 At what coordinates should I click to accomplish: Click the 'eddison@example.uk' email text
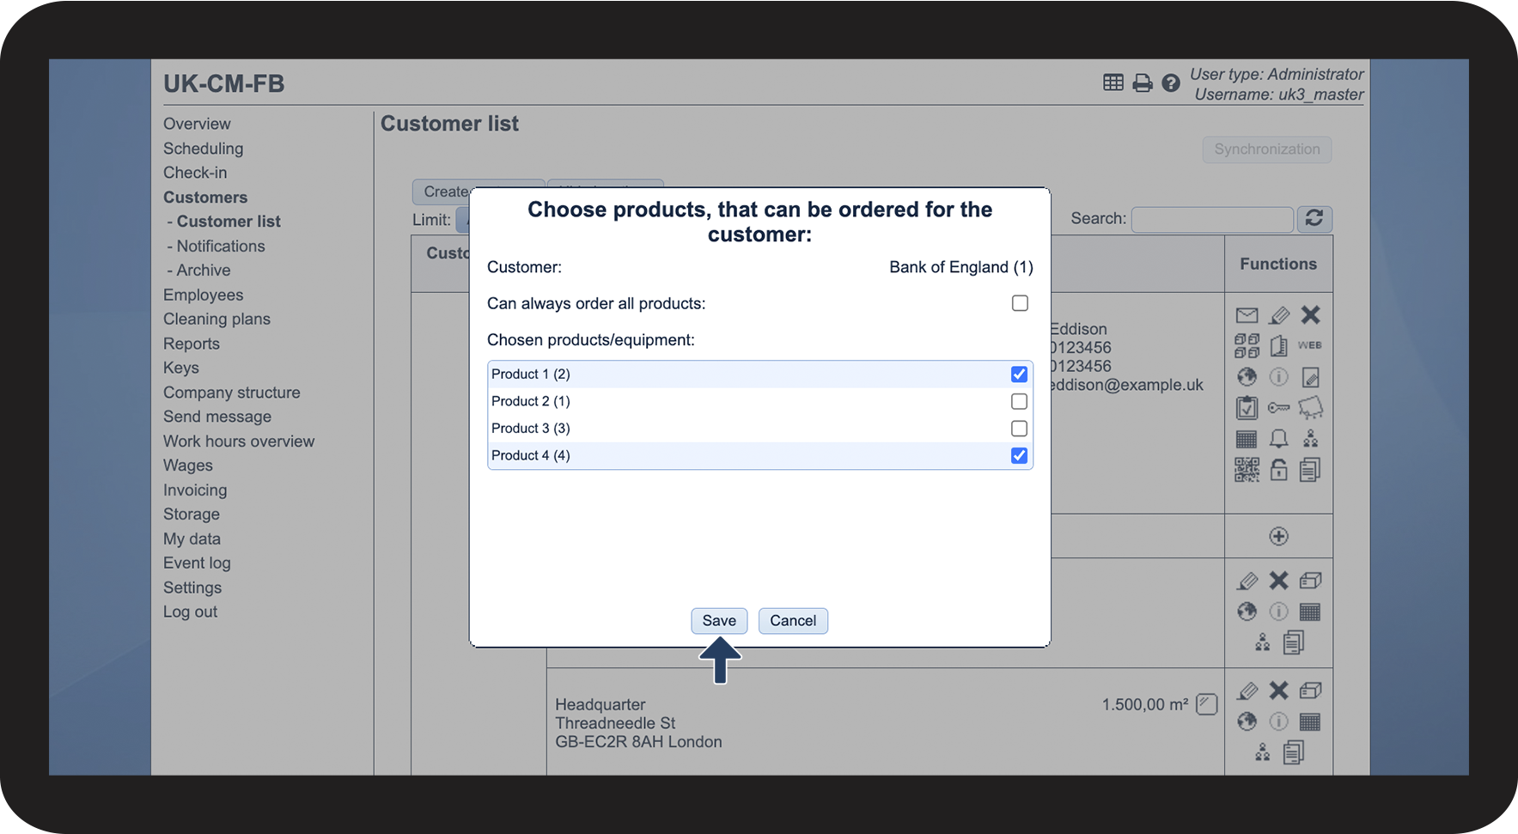click(1125, 385)
